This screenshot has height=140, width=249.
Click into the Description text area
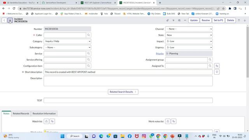click(x=128, y=81)
